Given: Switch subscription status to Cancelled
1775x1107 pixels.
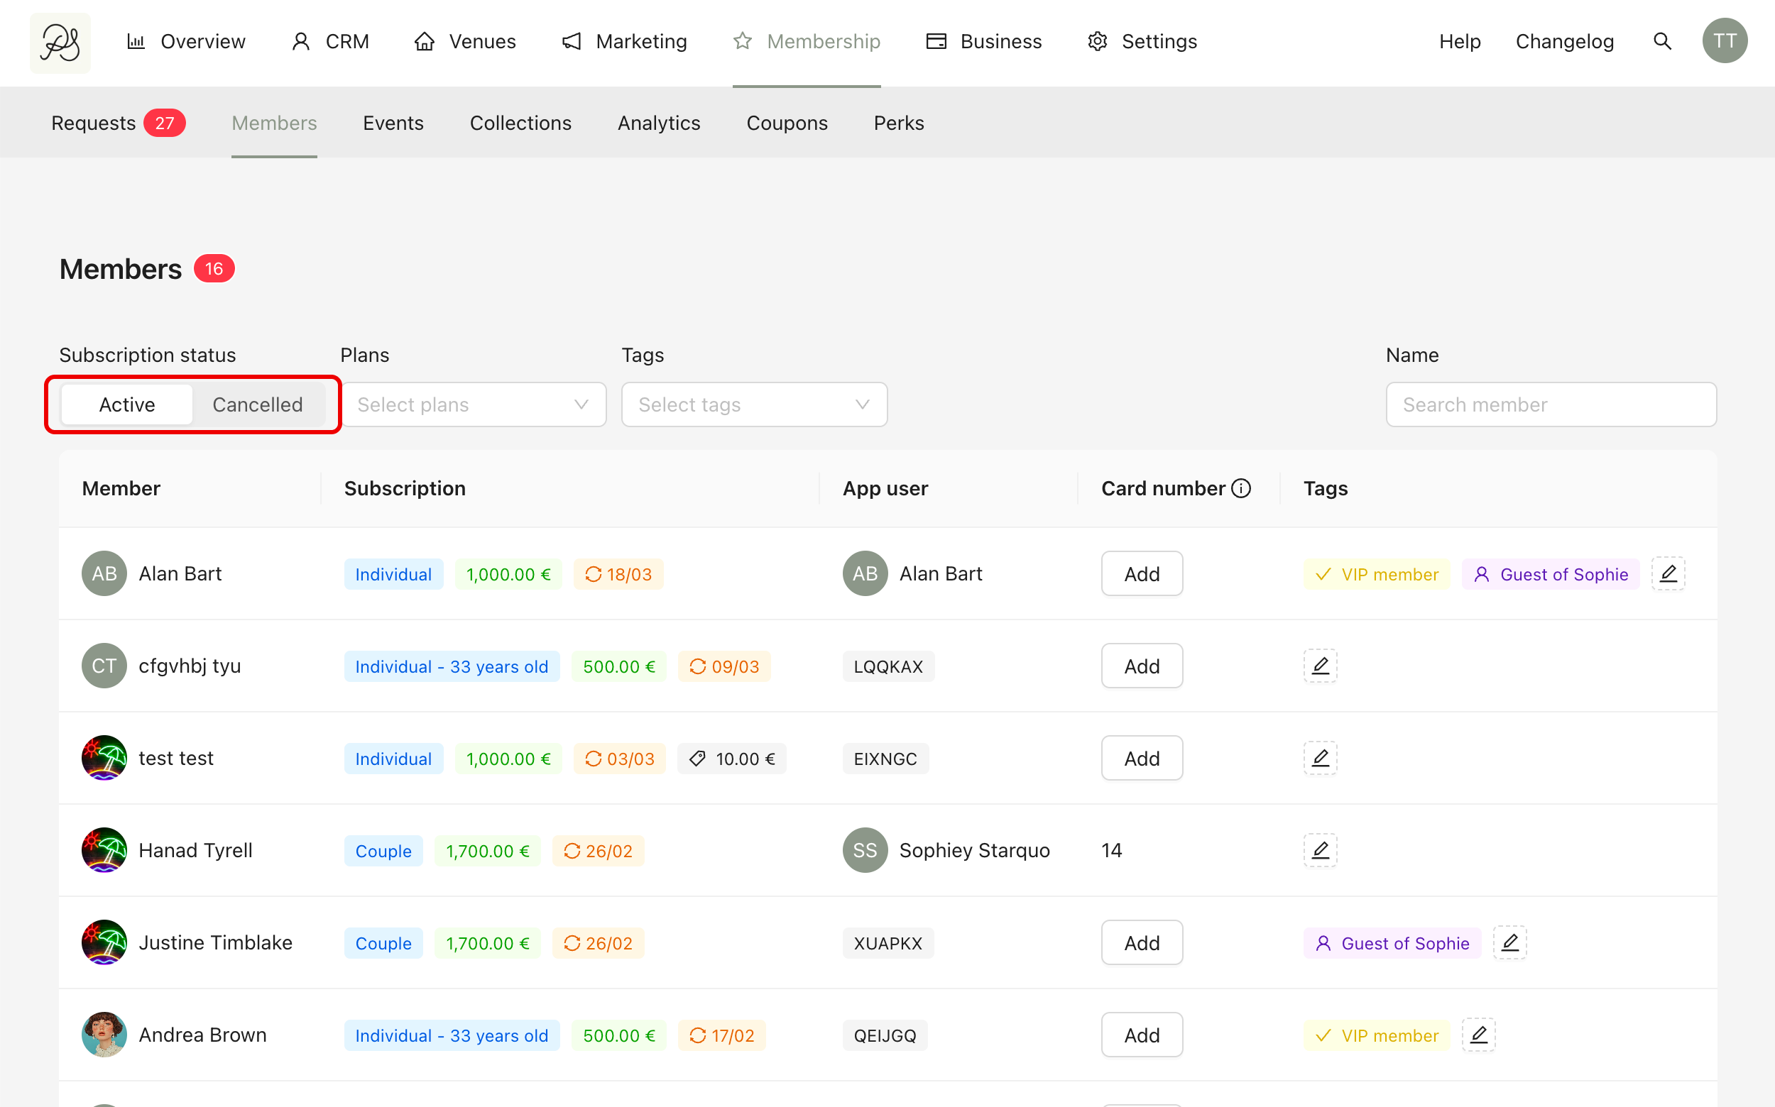Looking at the screenshot, I should click(x=257, y=405).
